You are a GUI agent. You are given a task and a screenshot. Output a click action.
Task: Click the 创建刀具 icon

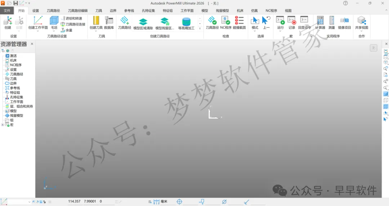coord(96,23)
